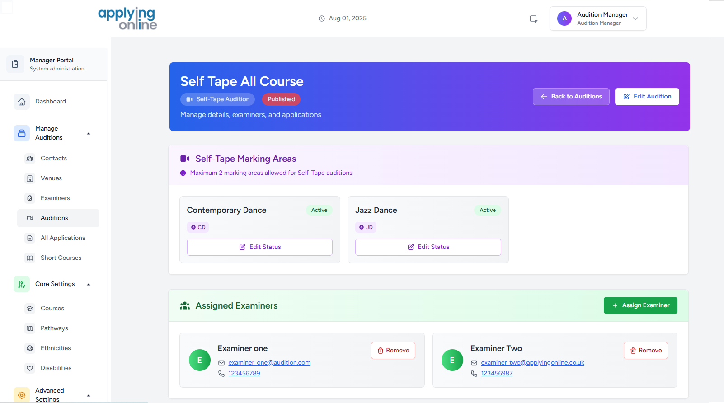Collapse the Manage Auditions section
The height and width of the screenshot is (403, 724).
pos(89,133)
